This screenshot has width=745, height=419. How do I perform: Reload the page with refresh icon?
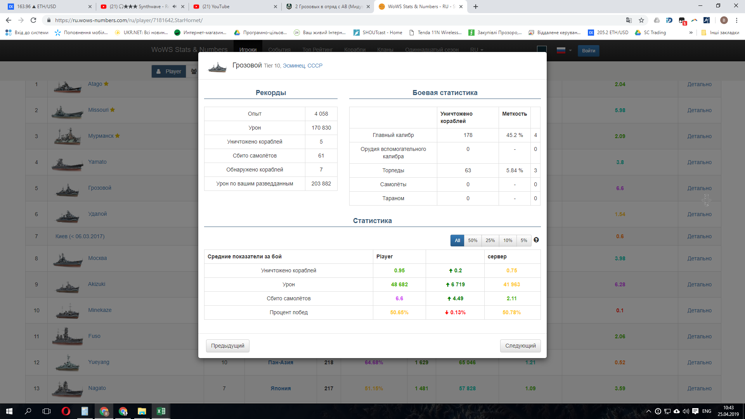(33, 20)
